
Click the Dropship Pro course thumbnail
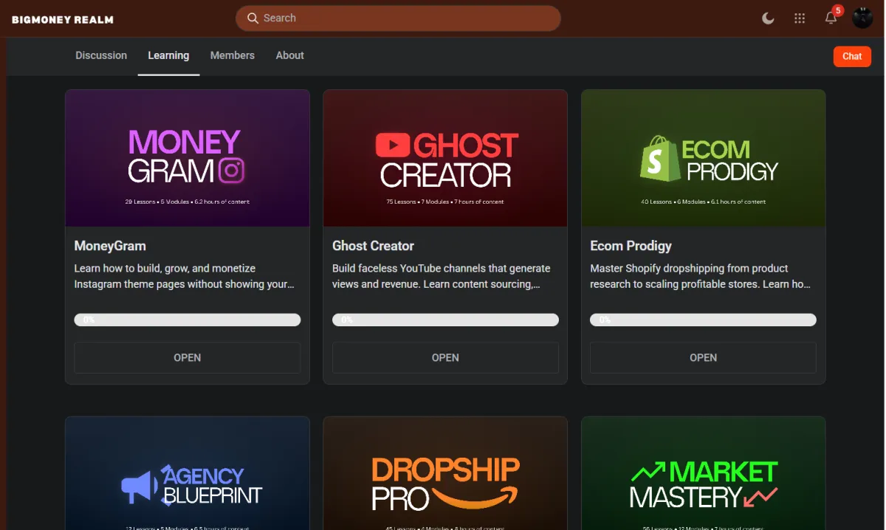click(x=445, y=473)
